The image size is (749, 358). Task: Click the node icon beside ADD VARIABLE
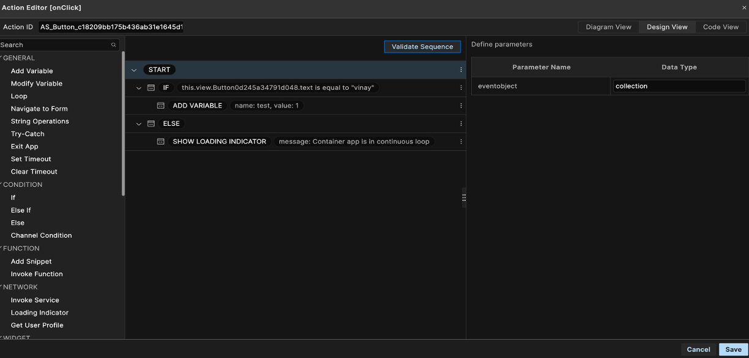coord(161,106)
